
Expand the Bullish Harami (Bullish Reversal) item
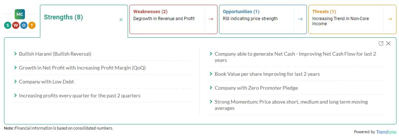pos(102,54)
